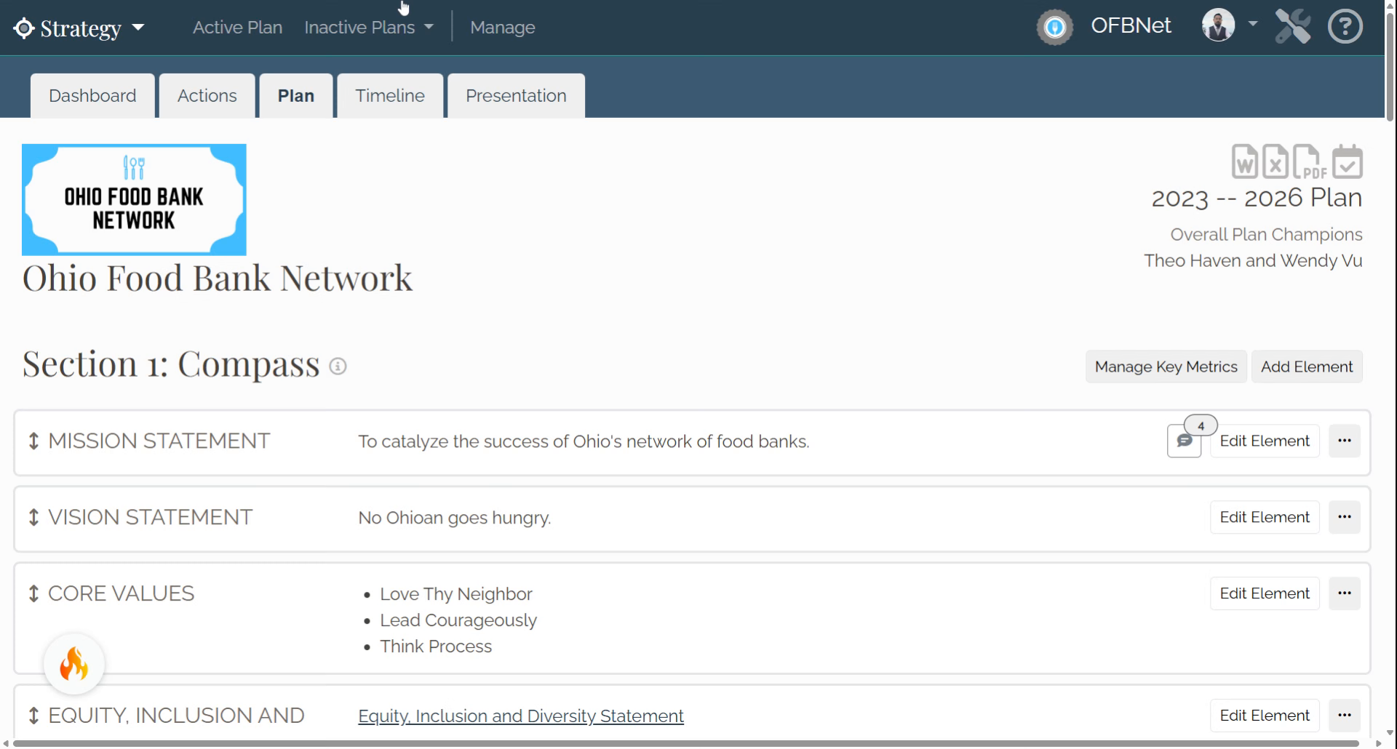Switch to the Presentation tab
The height and width of the screenshot is (749, 1397).
point(516,95)
